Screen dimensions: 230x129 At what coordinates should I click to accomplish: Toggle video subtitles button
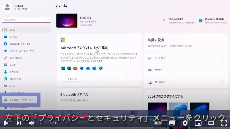click(x=172, y=123)
